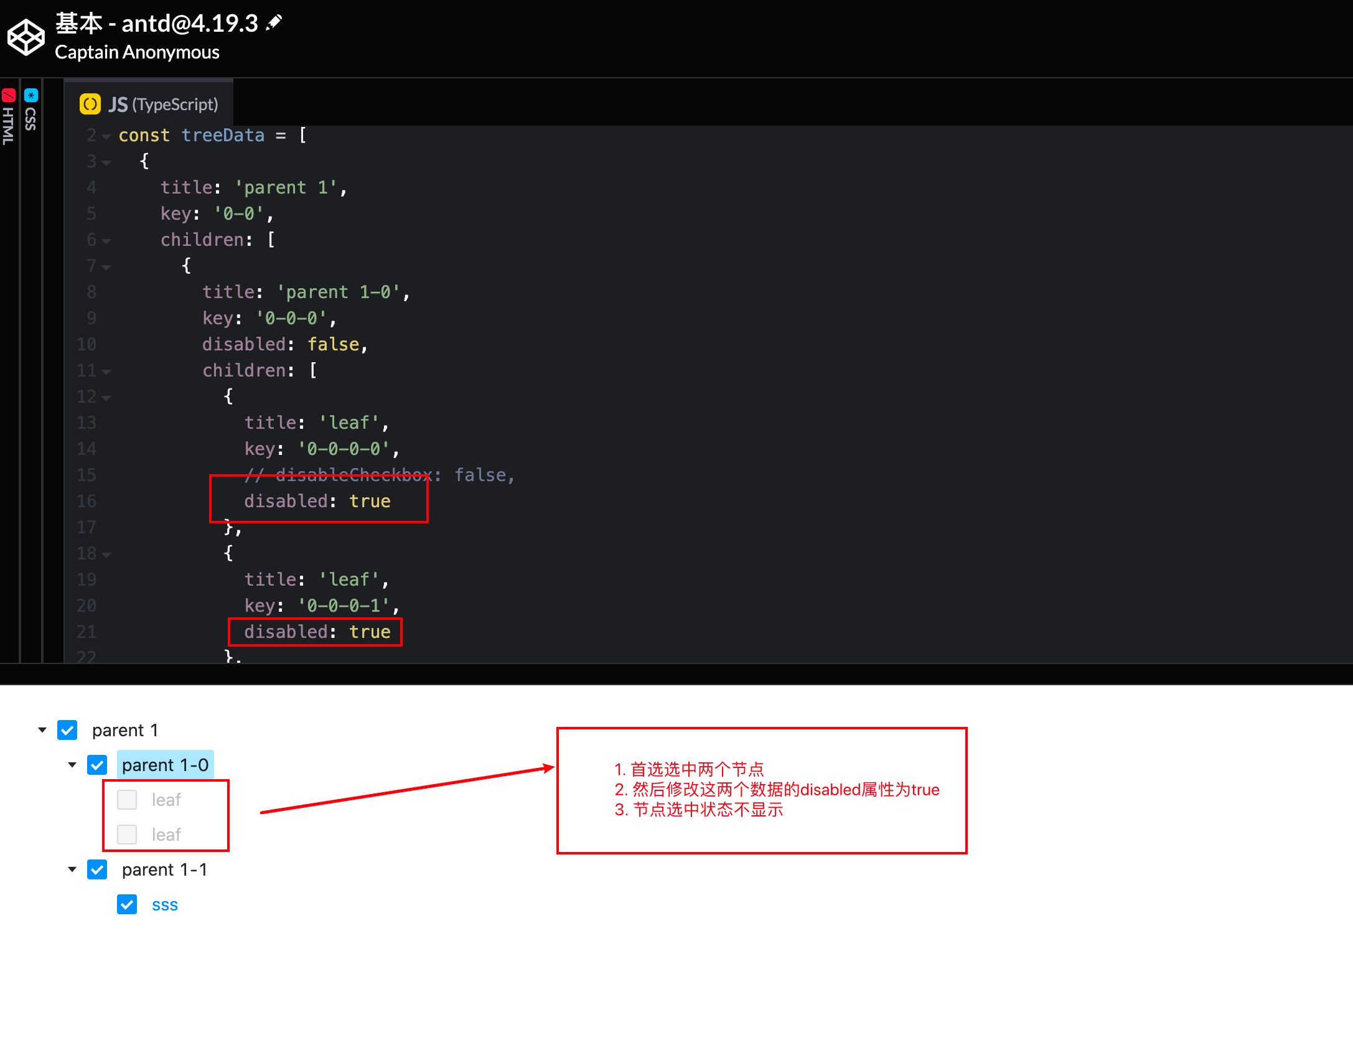The width and height of the screenshot is (1353, 1053).
Task: Uncheck the sss node checkbox
Action: (x=127, y=904)
